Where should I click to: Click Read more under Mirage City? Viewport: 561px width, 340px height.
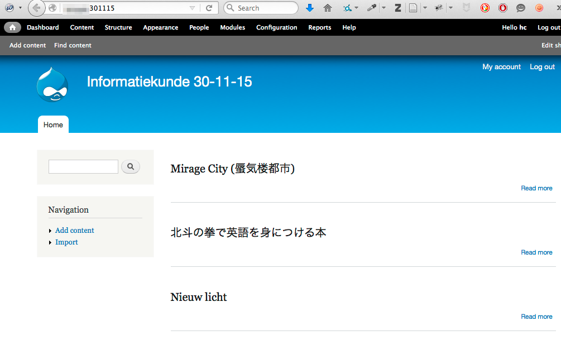click(x=536, y=188)
